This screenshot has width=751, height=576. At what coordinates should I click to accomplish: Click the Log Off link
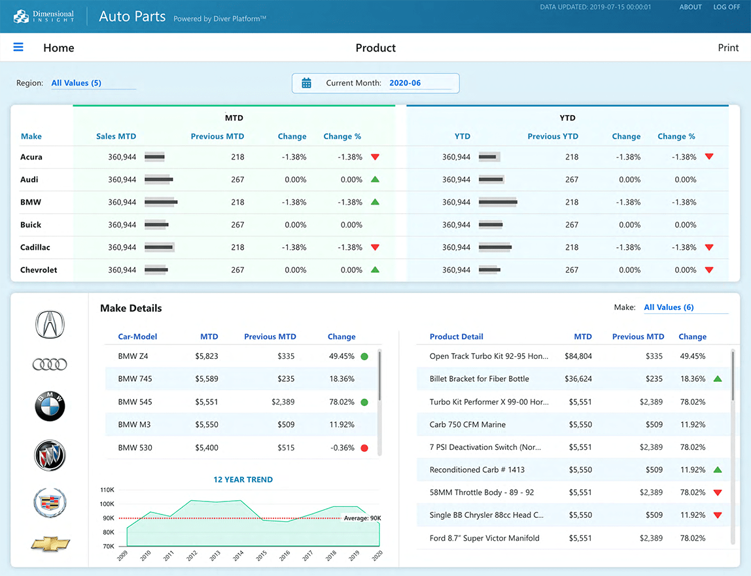(x=727, y=7)
